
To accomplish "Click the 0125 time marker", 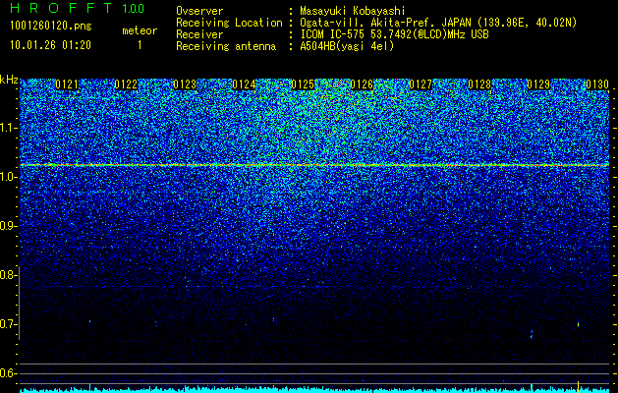I will coord(303,84).
